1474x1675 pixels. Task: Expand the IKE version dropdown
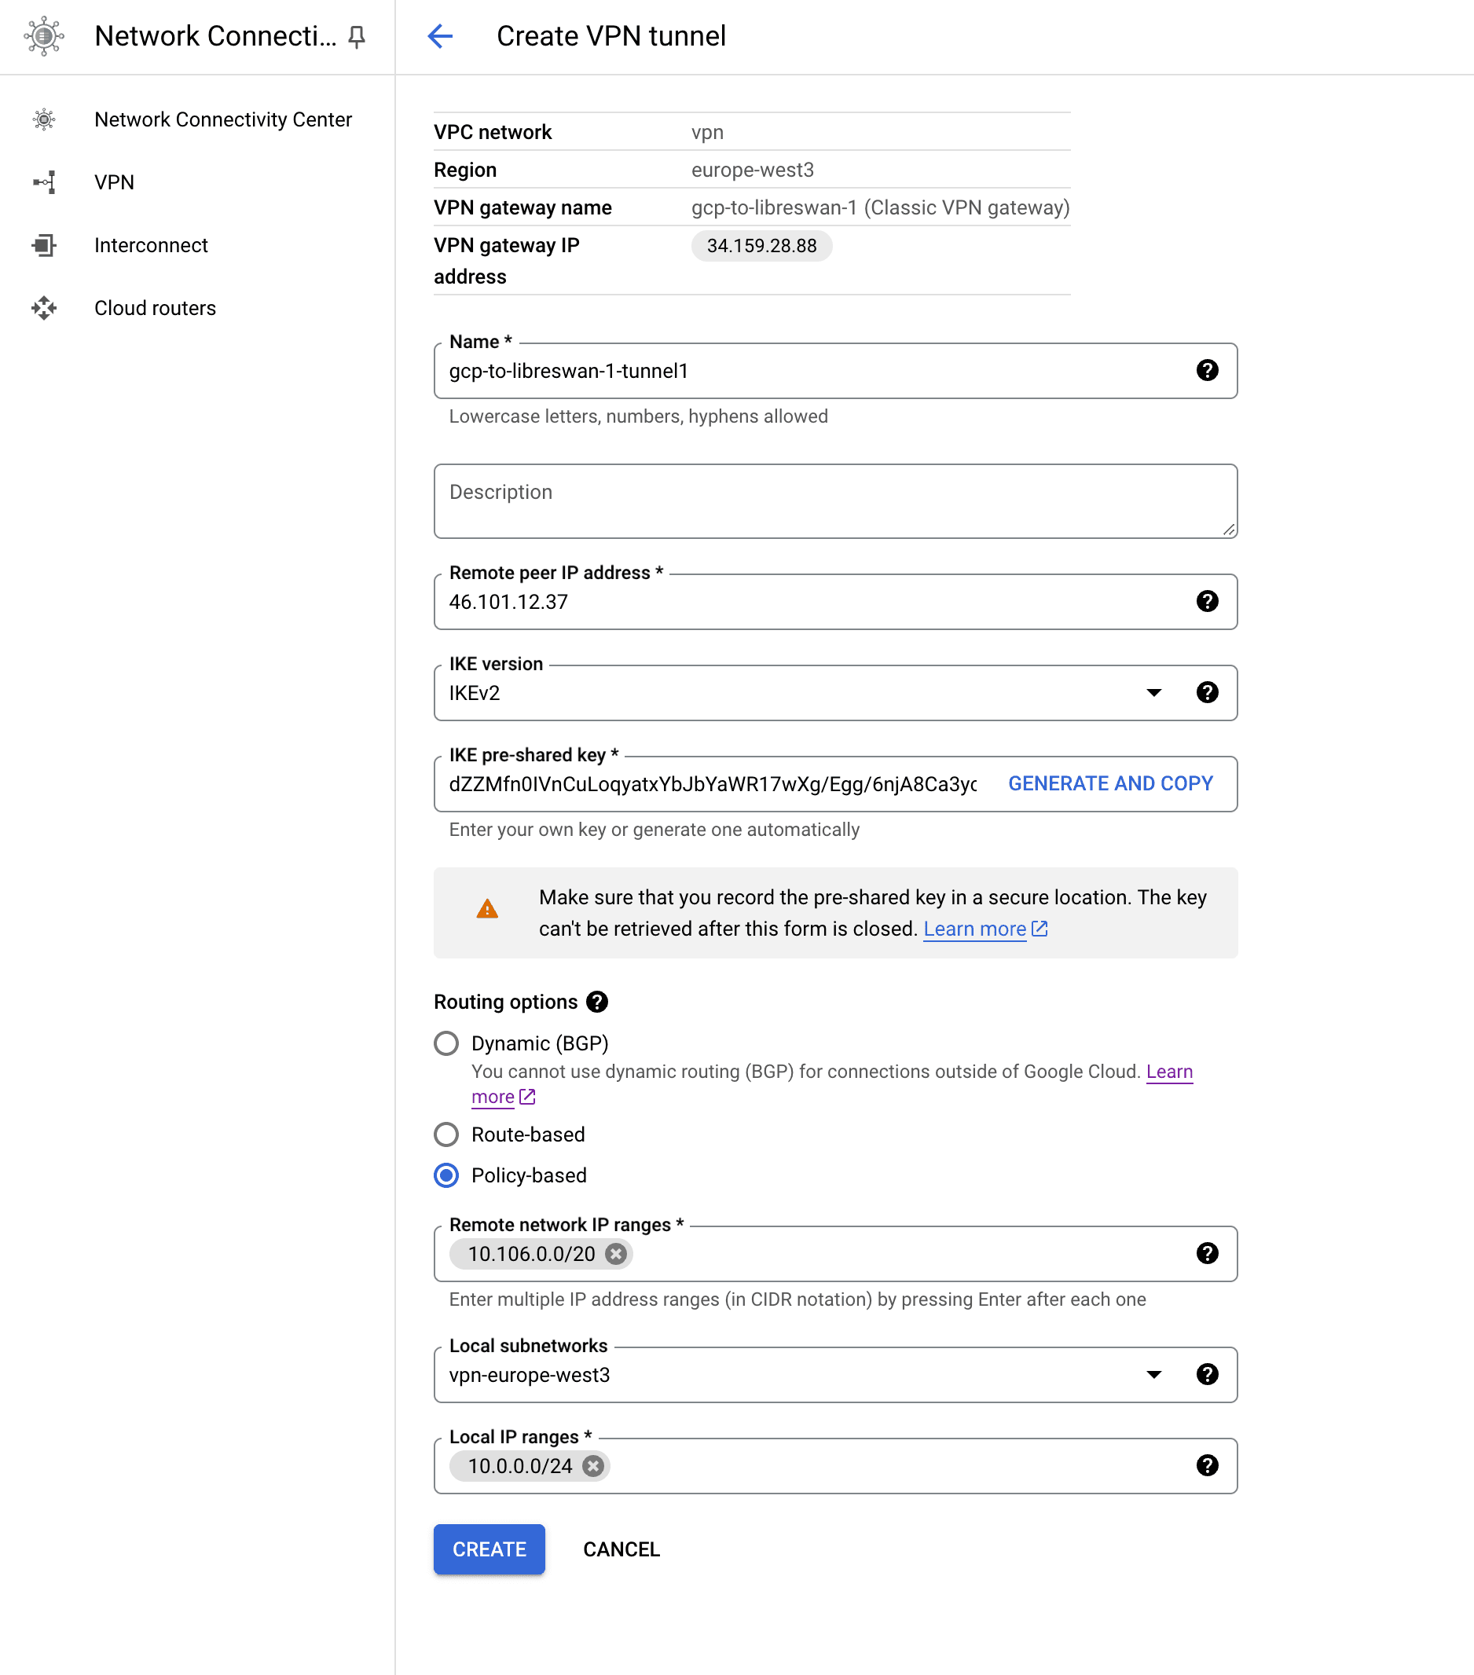pyautogui.click(x=1153, y=692)
